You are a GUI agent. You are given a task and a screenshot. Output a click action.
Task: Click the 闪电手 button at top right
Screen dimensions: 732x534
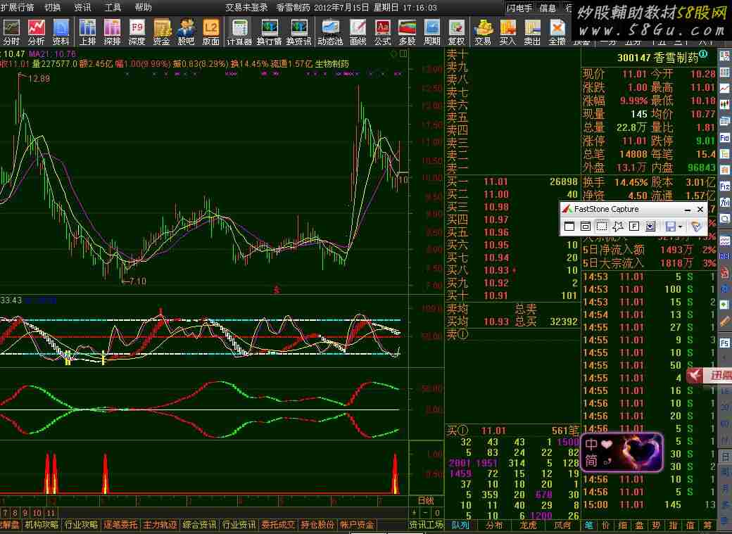(x=520, y=8)
